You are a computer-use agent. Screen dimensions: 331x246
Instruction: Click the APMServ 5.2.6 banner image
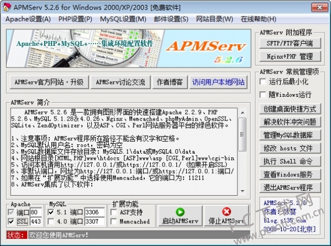click(129, 48)
